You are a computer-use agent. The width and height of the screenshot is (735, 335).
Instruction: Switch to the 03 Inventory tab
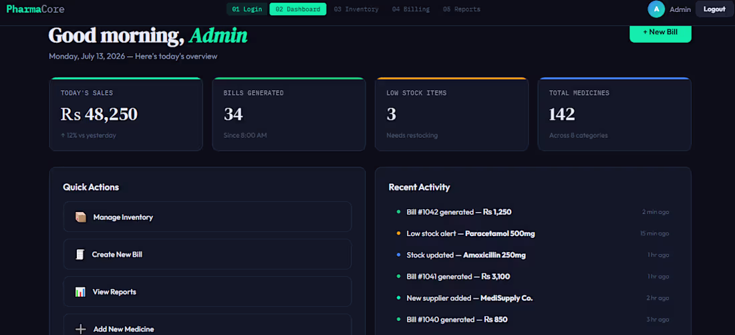click(356, 9)
